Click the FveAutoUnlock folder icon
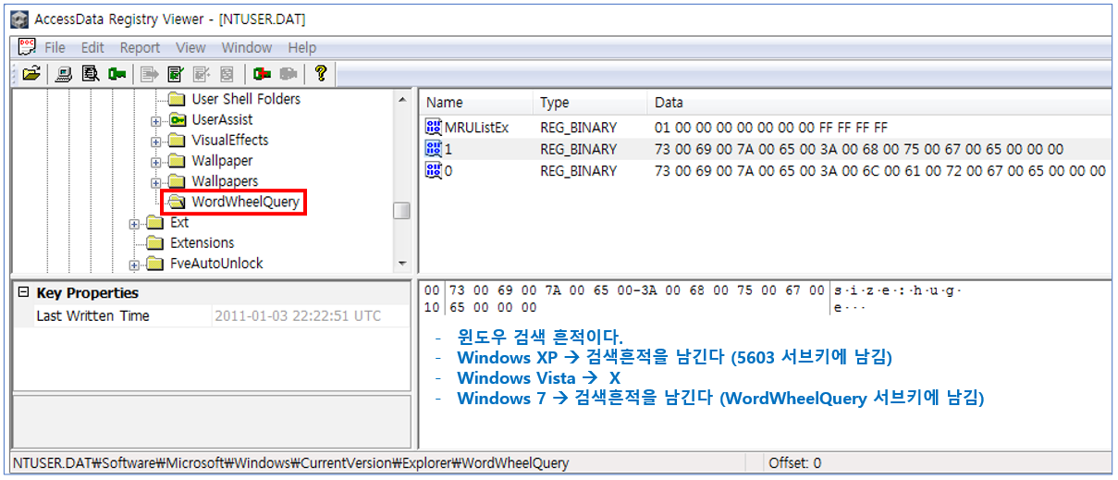The image size is (1118, 480). click(x=155, y=264)
